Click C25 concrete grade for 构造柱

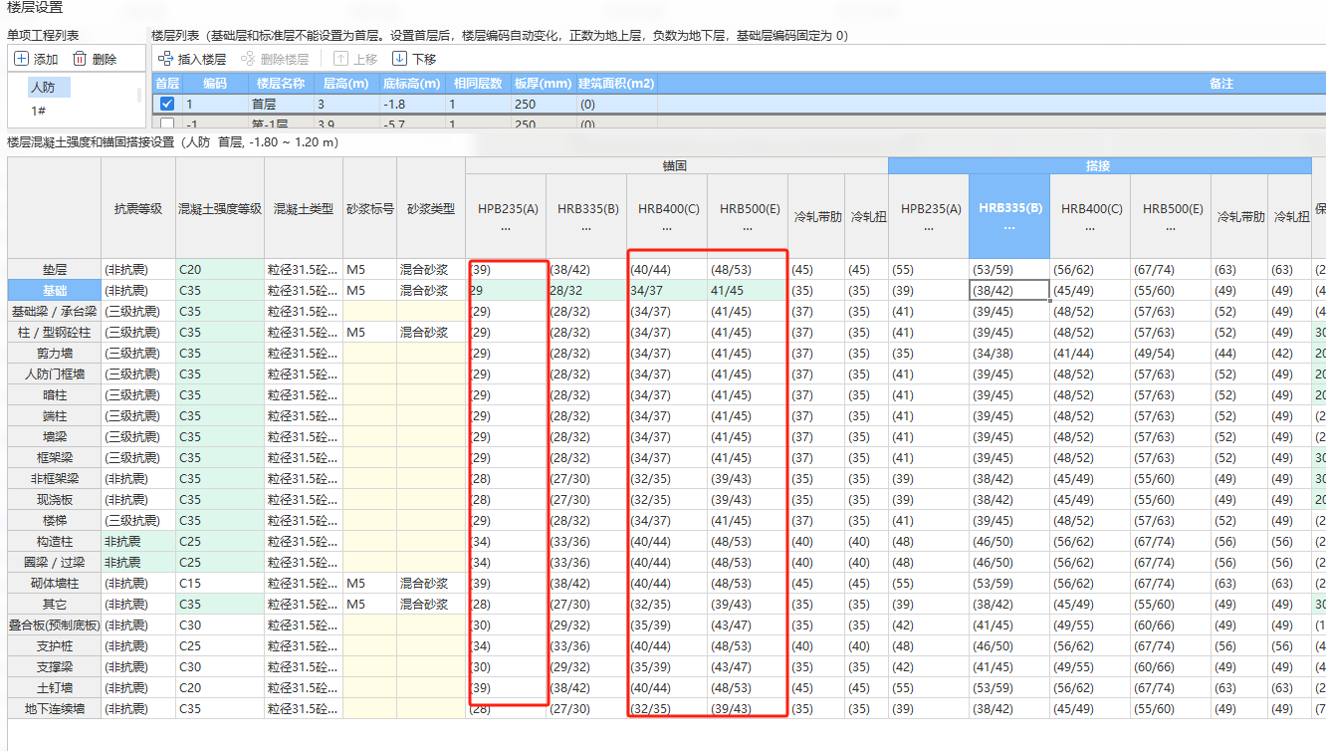pos(220,541)
